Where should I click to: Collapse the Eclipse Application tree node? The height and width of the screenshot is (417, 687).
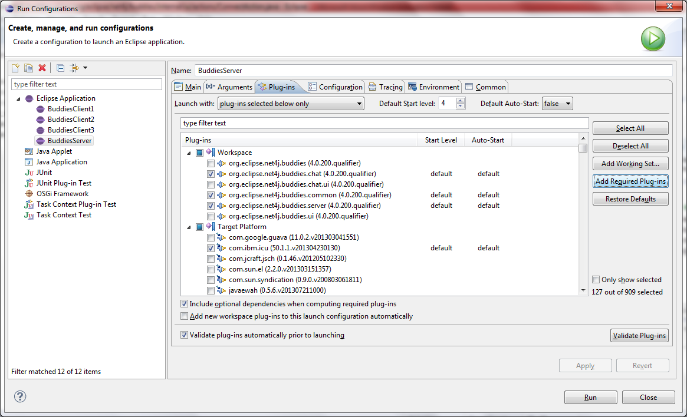18,99
